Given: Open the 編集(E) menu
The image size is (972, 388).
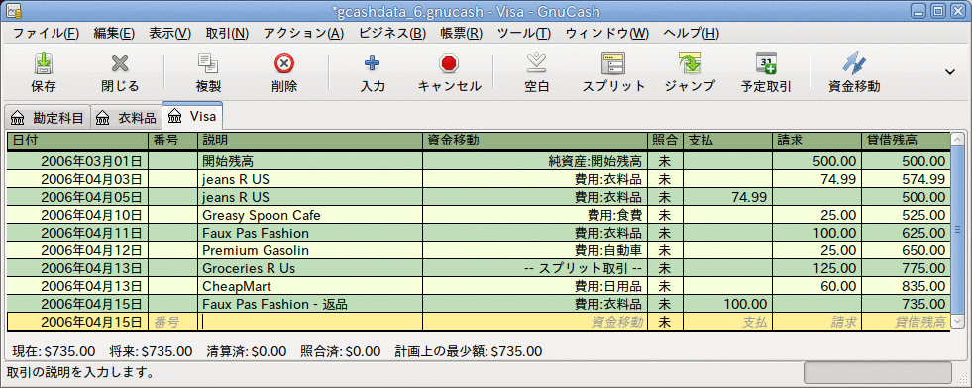Looking at the screenshot, I should 114,33.
